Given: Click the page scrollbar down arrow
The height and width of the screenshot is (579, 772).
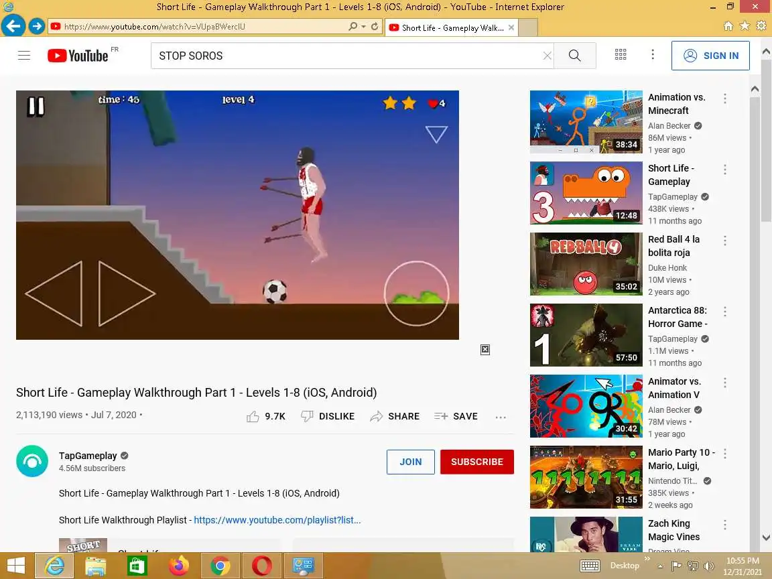Looking at the screenshot, I should pos(765,537).
